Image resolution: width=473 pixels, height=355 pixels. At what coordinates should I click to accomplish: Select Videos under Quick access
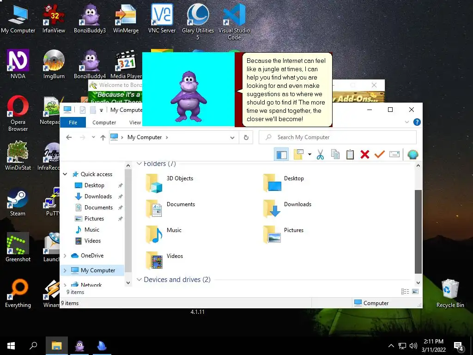point(92,241)
